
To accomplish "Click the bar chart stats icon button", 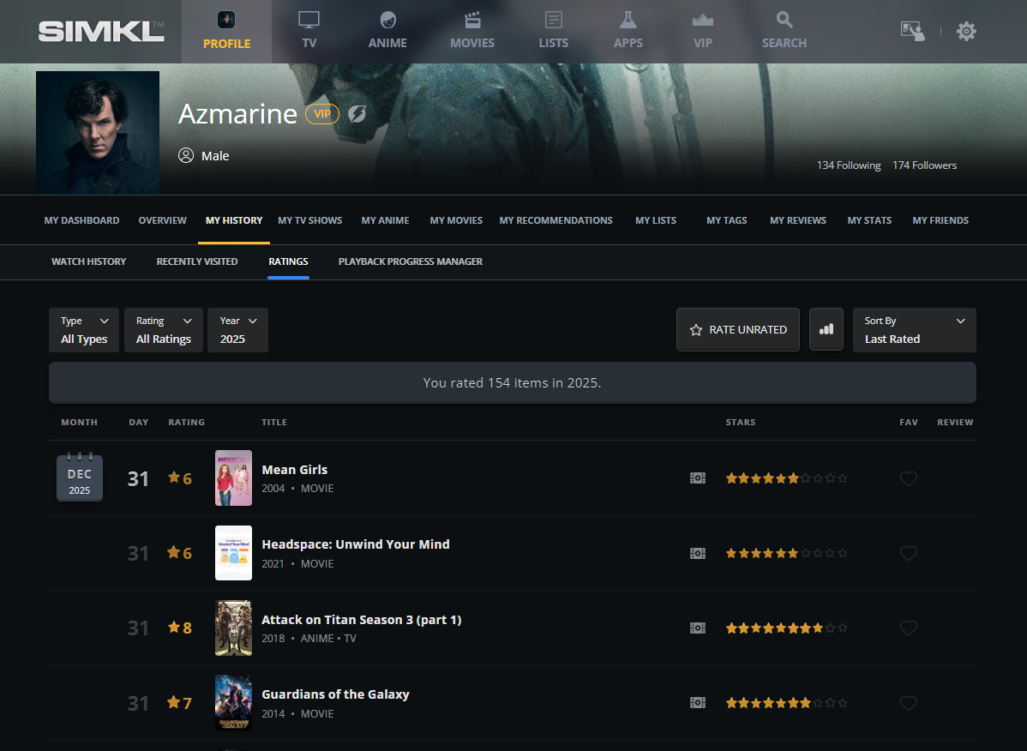I will pyautogui.click(x=826, y=330).
